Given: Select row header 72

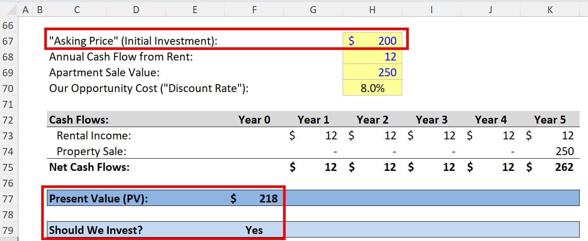Looking at the screenshot, I should 9,120.
